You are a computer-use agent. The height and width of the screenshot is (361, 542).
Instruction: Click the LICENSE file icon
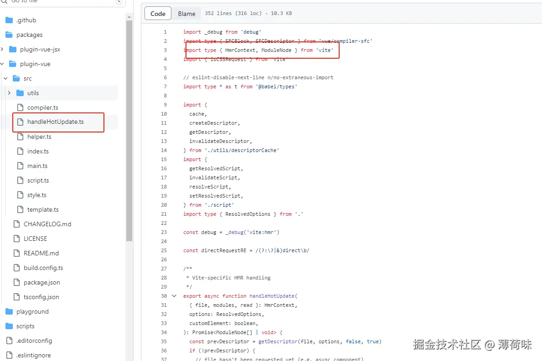[x=16, y=239]
